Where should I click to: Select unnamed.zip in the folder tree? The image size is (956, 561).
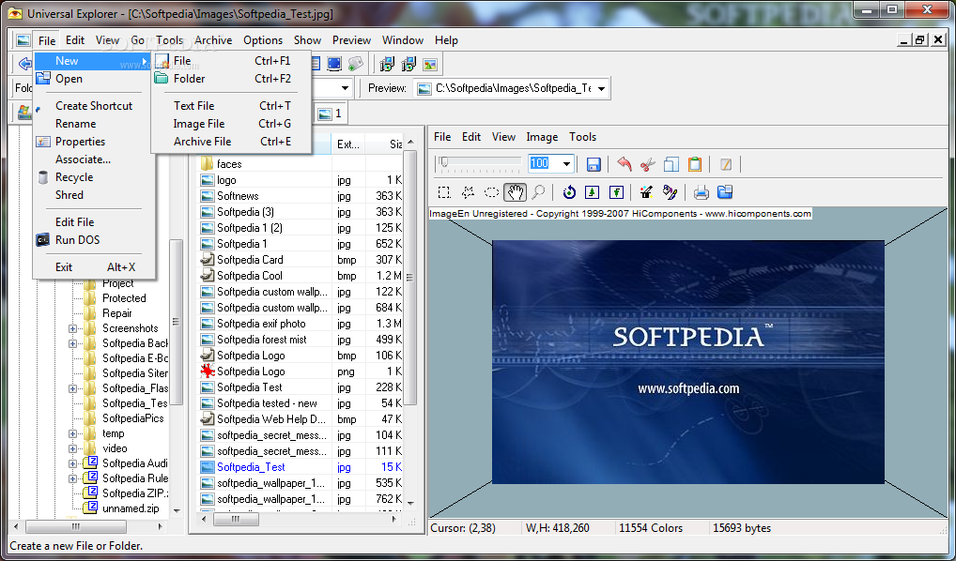[x=131, y=508]
